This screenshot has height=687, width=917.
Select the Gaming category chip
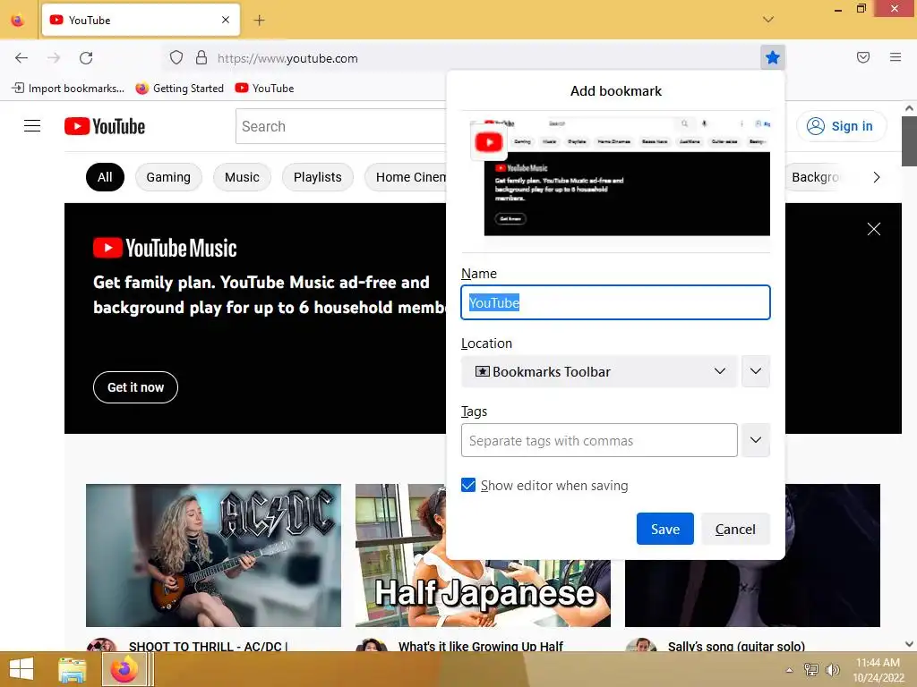[168, 177]
